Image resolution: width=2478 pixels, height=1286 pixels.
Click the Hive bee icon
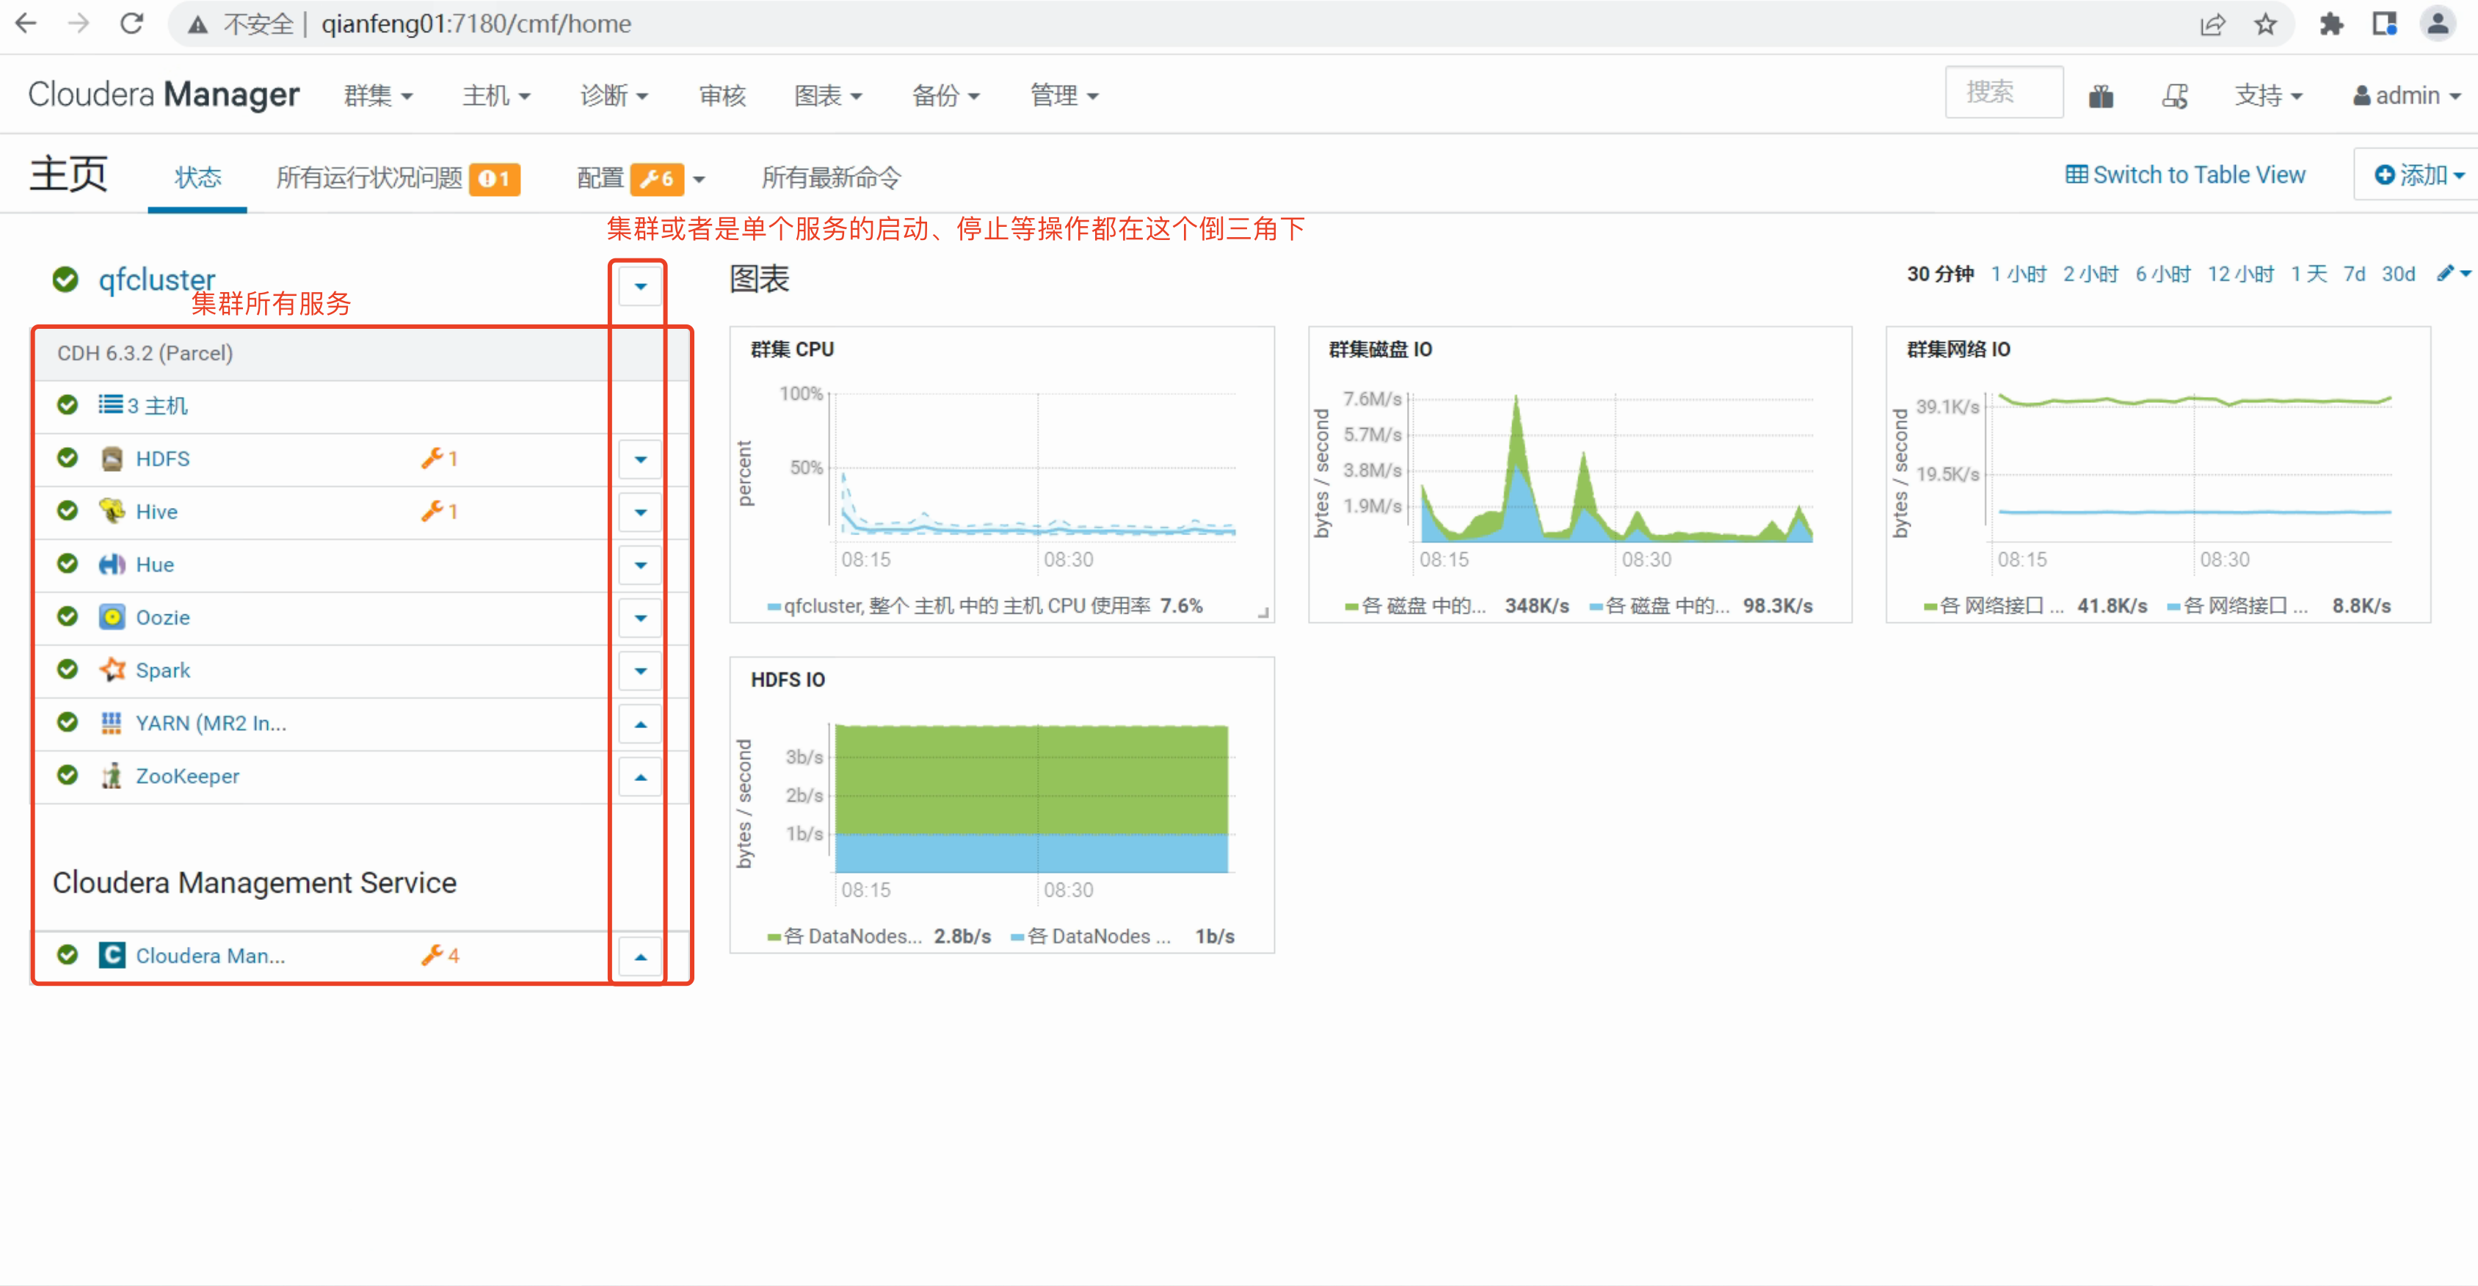tap(112, 511)
